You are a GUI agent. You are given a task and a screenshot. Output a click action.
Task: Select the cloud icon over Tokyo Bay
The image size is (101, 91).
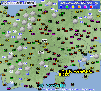click(85, 60)
